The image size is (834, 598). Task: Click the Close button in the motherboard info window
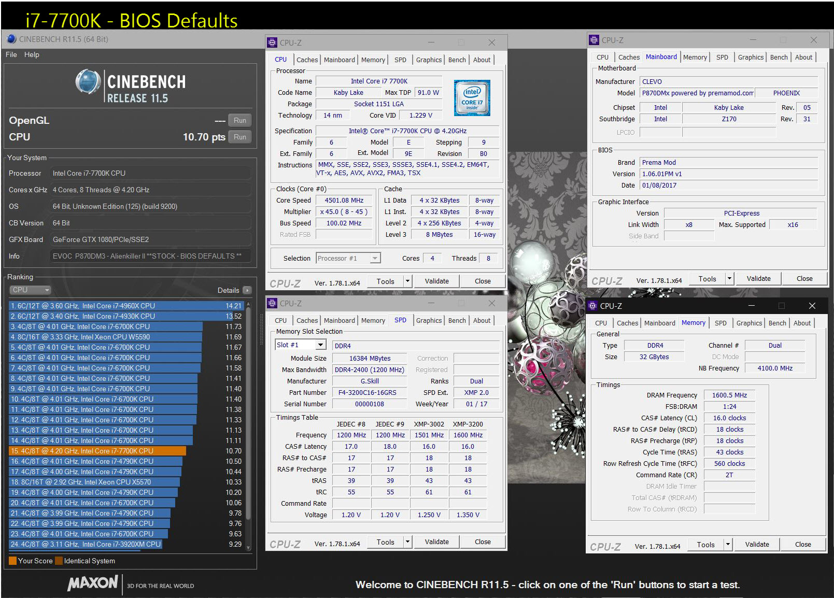pos(804,278)
